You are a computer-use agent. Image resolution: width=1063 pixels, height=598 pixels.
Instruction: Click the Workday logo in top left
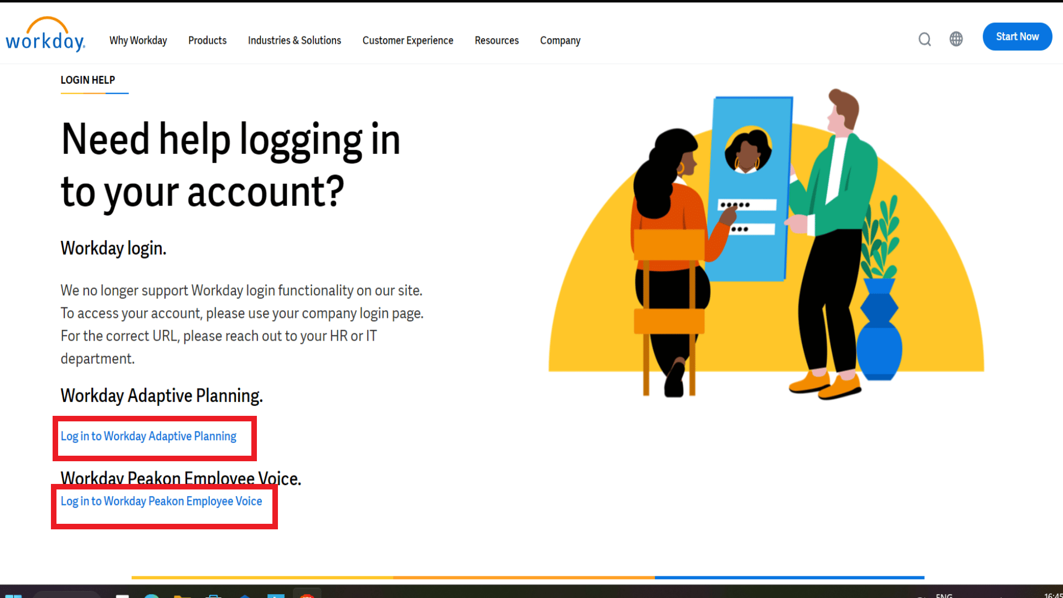(x=45, y=34)
